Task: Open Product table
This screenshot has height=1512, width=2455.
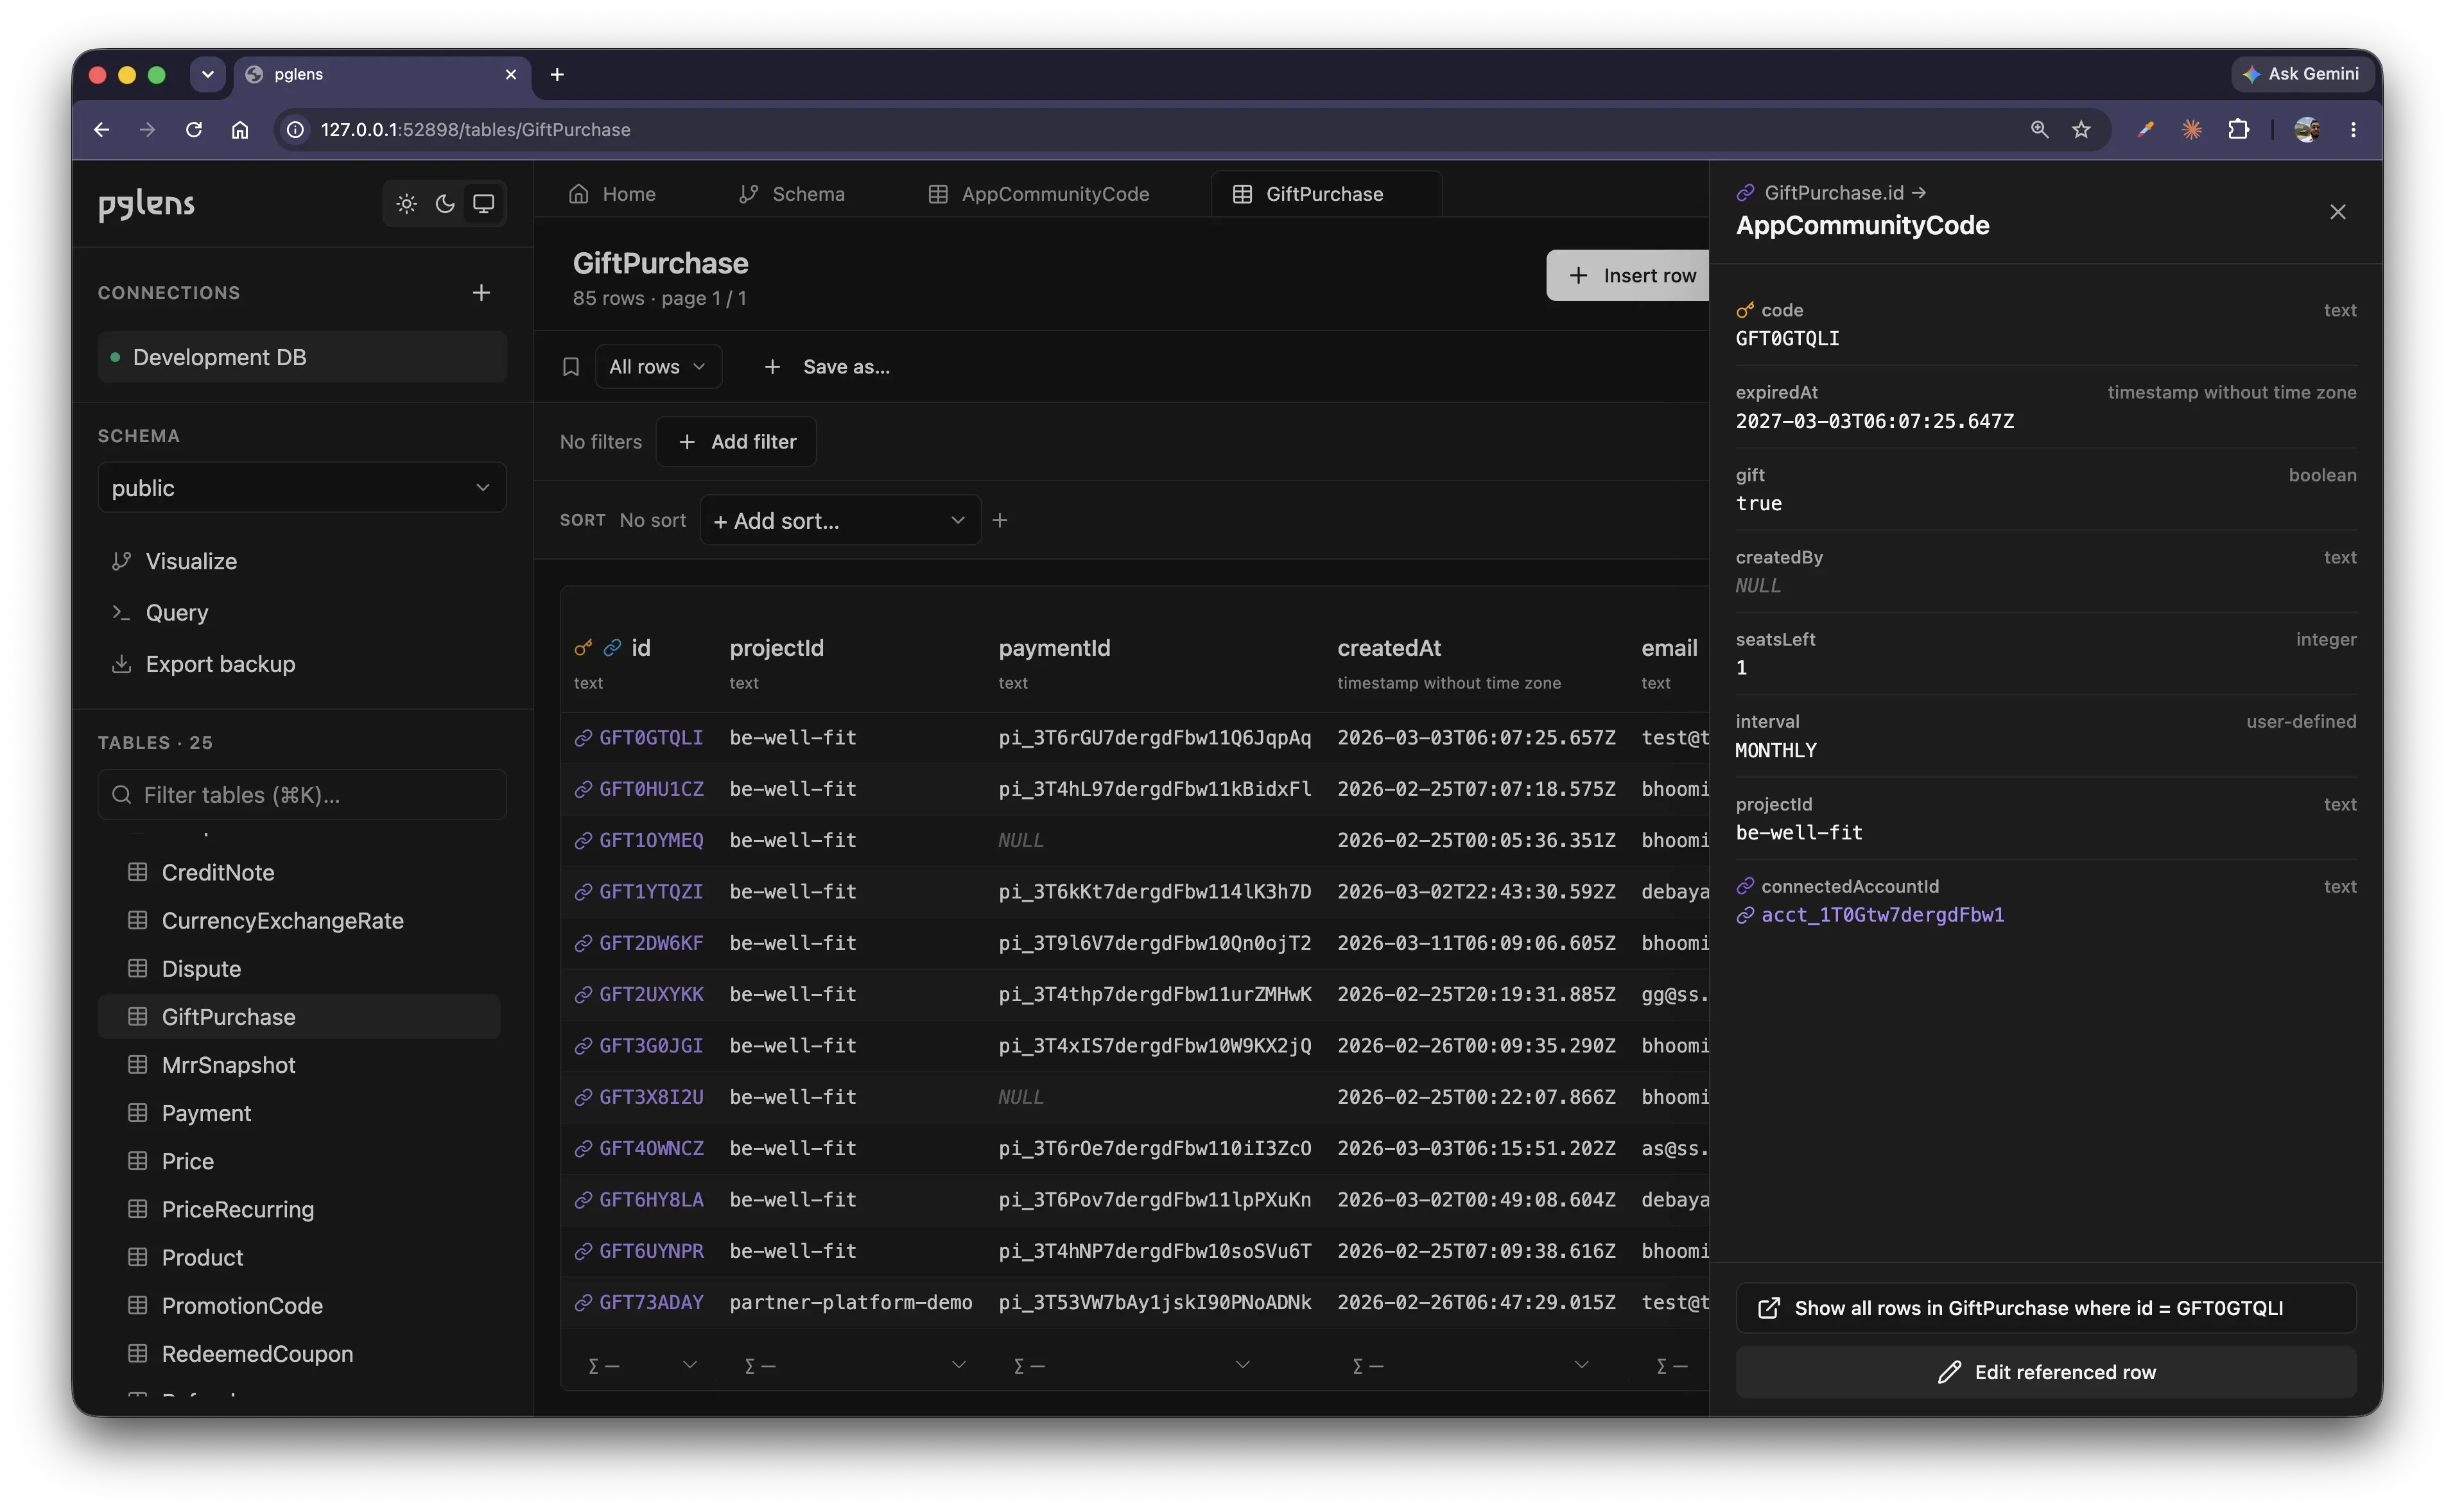Action: 299,1258
